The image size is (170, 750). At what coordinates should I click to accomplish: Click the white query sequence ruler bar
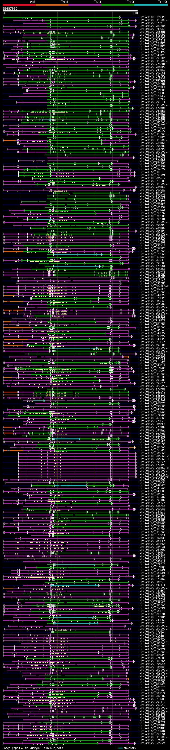(70, 11)
